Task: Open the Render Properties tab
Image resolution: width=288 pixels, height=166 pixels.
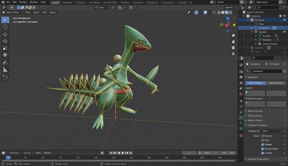Action: coord(241,71)
